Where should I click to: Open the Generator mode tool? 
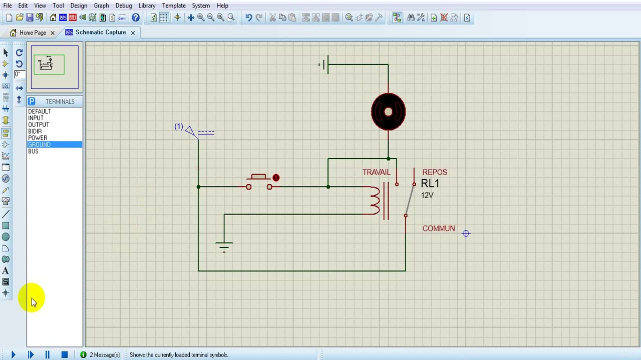pos(6,178)
